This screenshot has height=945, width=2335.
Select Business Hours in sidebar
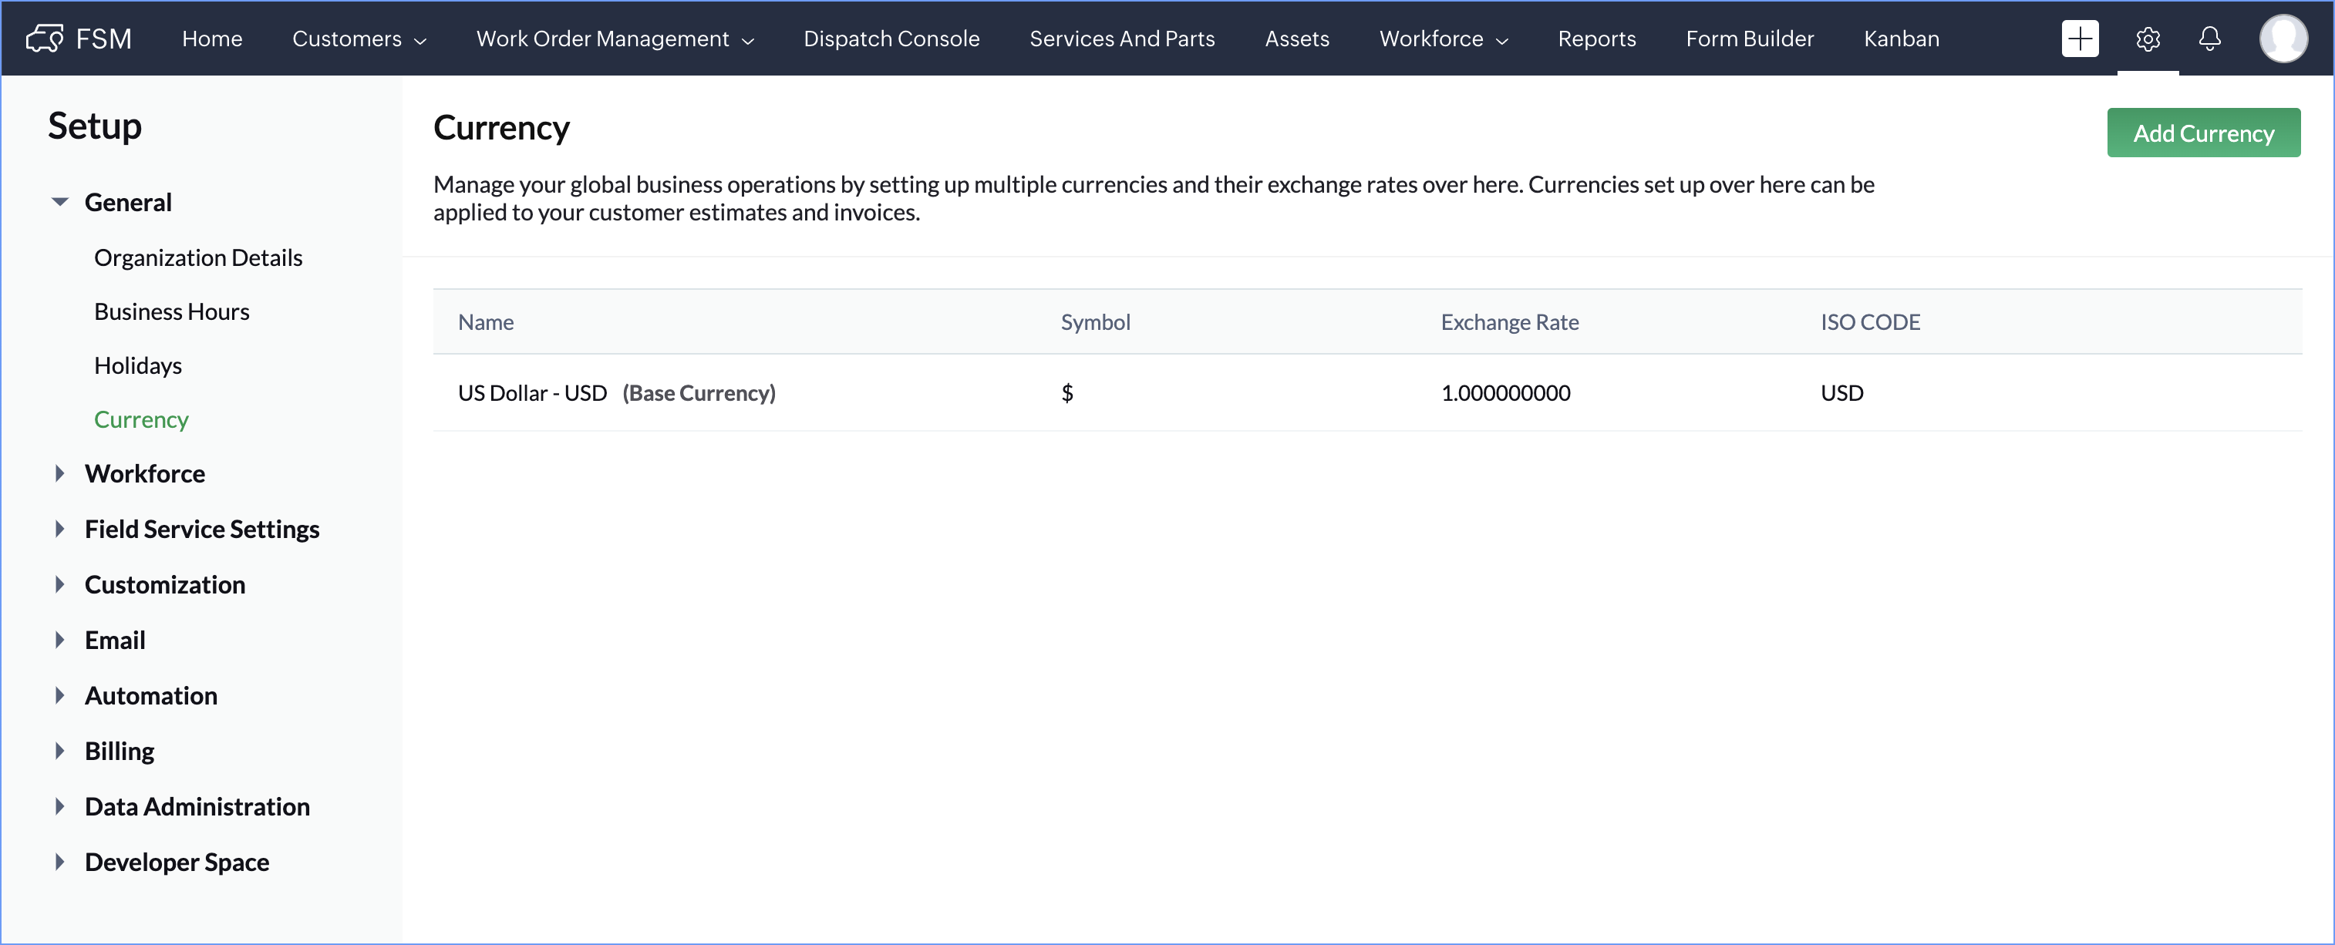171,311
